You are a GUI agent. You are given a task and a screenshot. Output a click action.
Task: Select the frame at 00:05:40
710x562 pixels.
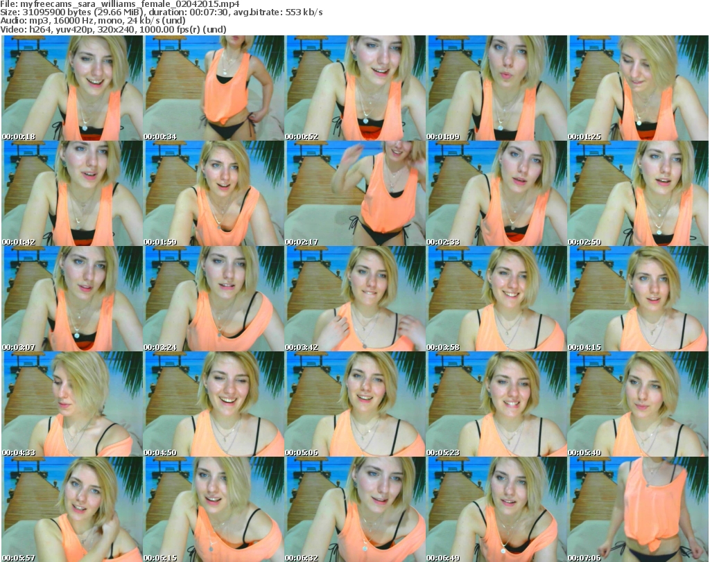click(638, 404)
